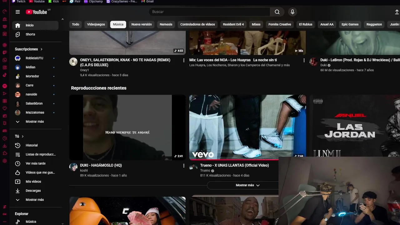Open Twitch bookmark in bookmarks bar
400x225 pixels.
[x=19, y=2]
